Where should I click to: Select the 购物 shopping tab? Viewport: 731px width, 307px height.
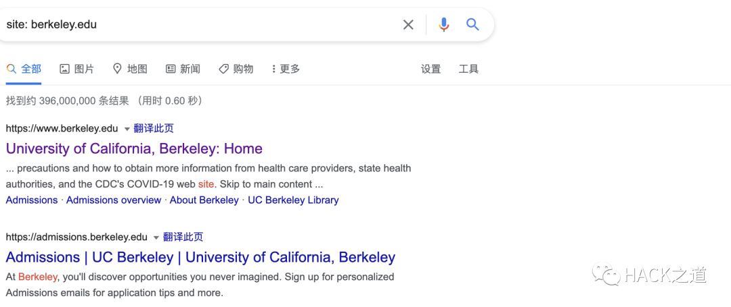click(236, 69)
